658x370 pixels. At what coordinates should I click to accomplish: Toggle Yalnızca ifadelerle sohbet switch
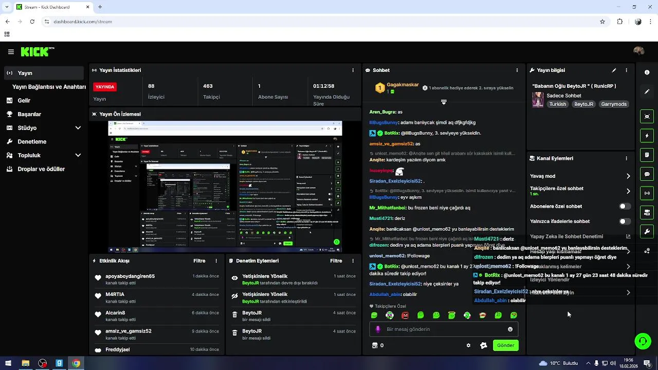point(625,221)
